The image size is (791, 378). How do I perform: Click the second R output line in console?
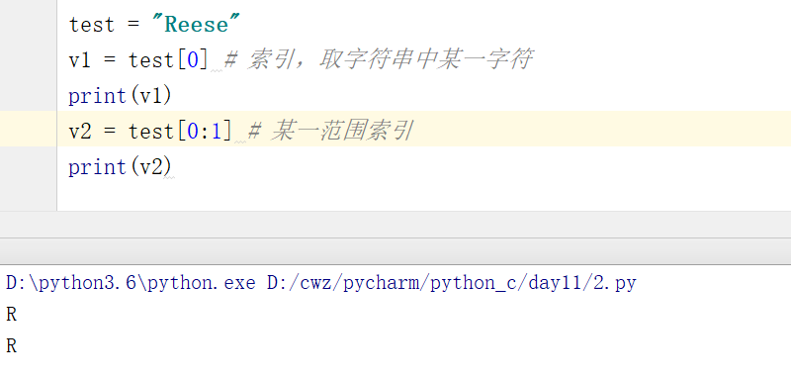12,346
